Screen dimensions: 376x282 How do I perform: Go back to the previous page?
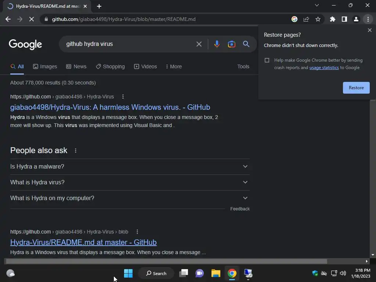coord(8,19)
